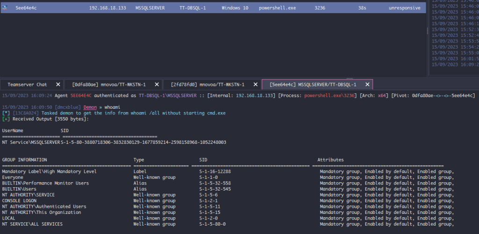This screenshot has width=479, height=234.
Task: Switch to the Teamserver Chat tab
Action: point(27,85)
